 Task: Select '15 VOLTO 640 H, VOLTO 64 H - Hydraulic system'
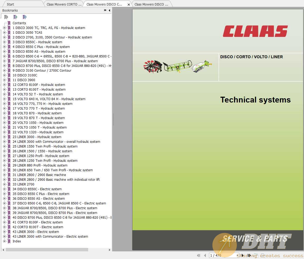click(49, 99)
